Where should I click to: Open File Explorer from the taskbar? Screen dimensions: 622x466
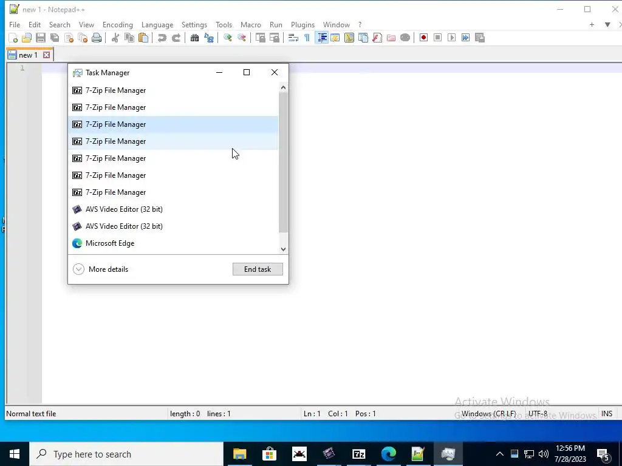pyautogui.click(x=239, y=454)
